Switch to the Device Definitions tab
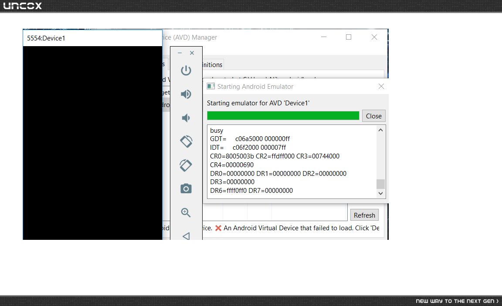The image size is (502, 306). point(213,64)
